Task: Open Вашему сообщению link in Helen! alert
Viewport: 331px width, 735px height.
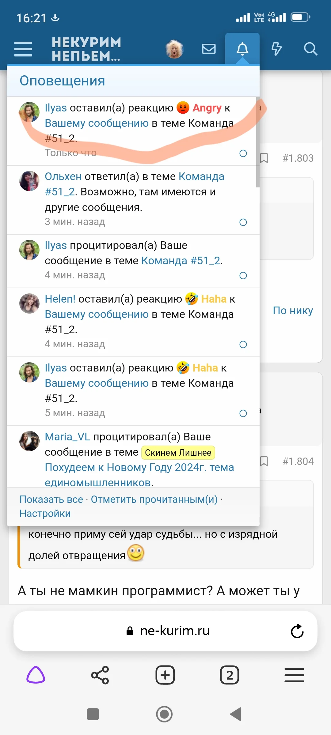Action: [97, 314]
